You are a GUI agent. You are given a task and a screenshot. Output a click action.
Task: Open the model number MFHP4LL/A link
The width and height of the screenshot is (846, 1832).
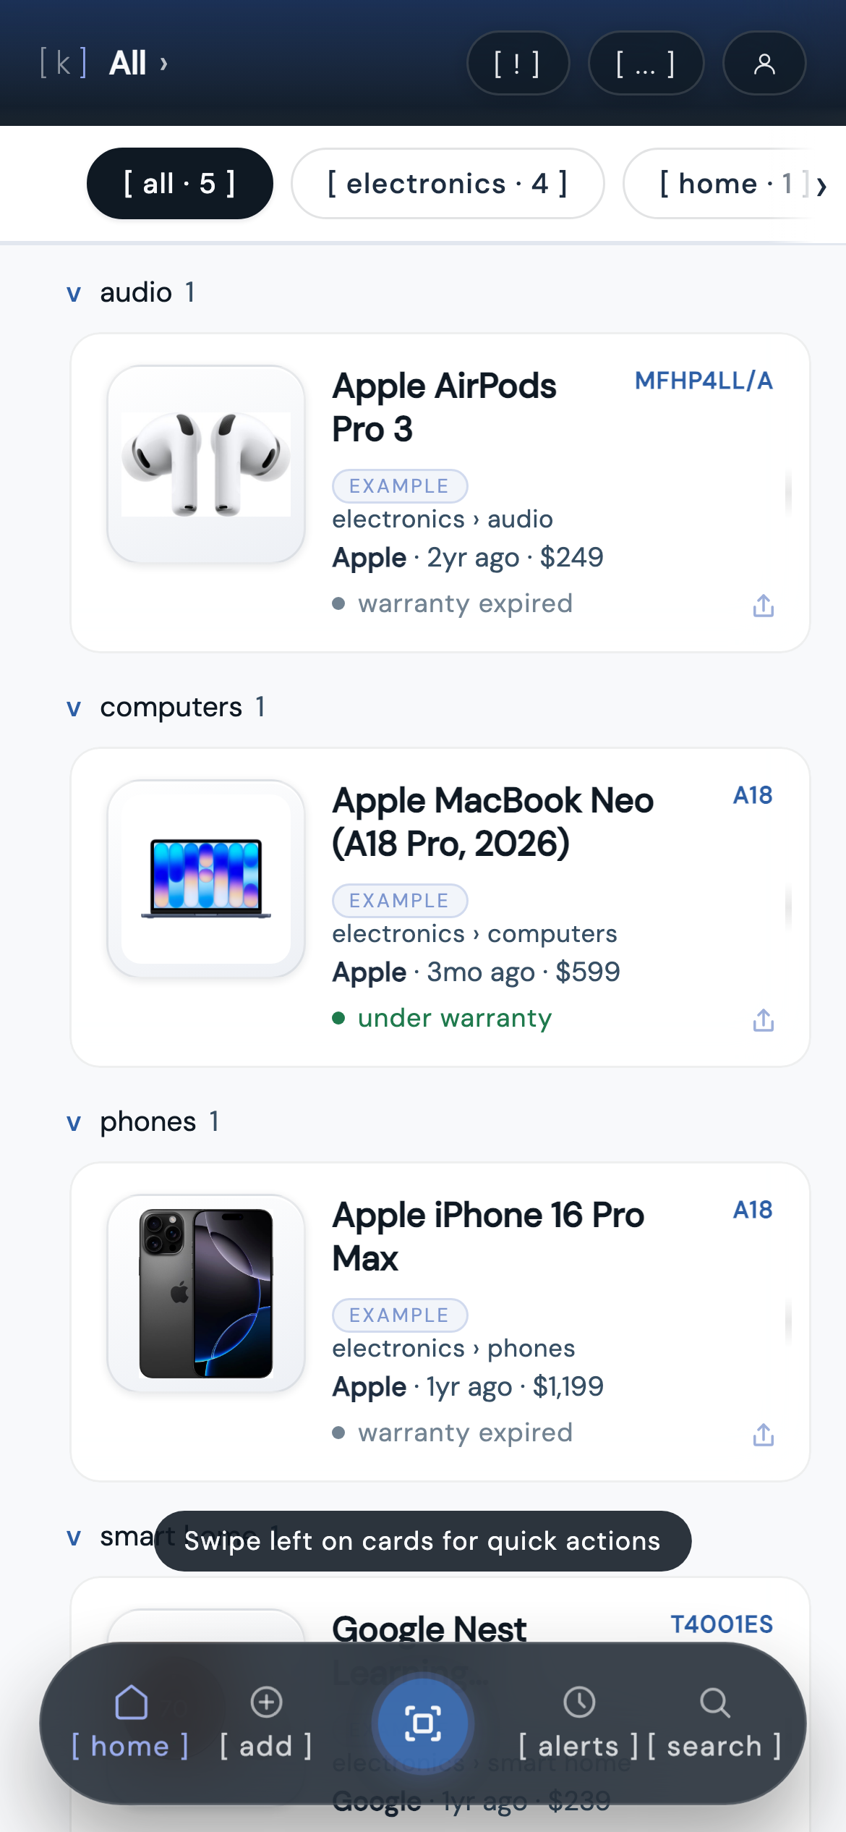tap(704, 381)
